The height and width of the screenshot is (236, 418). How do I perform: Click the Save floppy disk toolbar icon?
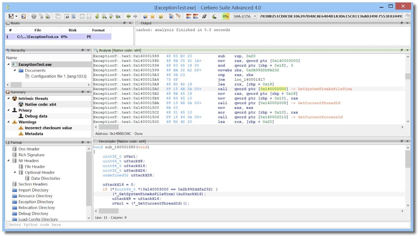11,16
